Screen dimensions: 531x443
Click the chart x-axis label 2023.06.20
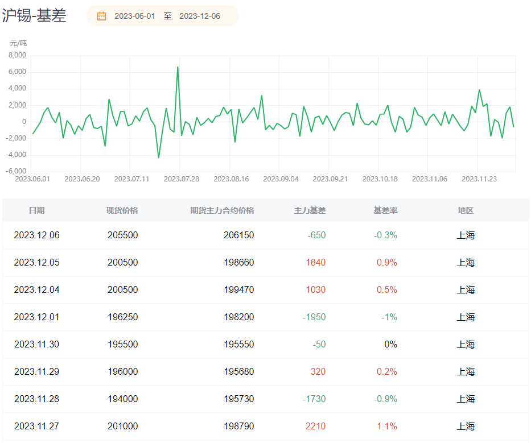pyautogui.click(x=83, y=179)
